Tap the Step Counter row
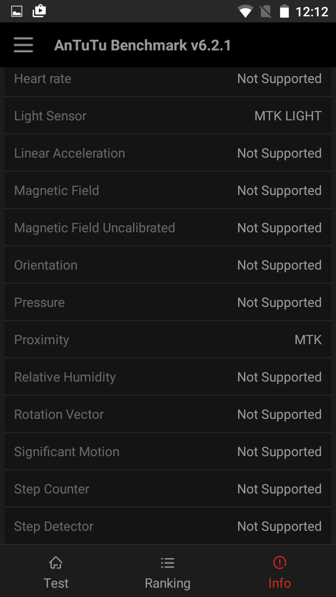The width and height of the screenshot is (336, 597). click(168, 489)
